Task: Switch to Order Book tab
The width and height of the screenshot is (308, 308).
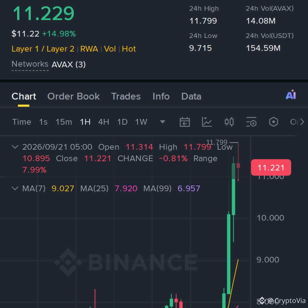Action: [x=74, y=96]
